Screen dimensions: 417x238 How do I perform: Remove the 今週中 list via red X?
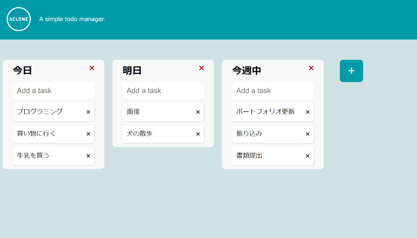click(311, 68)
